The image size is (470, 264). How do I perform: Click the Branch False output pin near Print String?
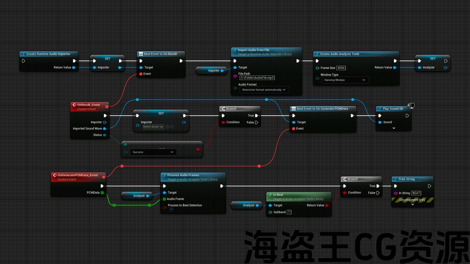click(x=378, y=193)
